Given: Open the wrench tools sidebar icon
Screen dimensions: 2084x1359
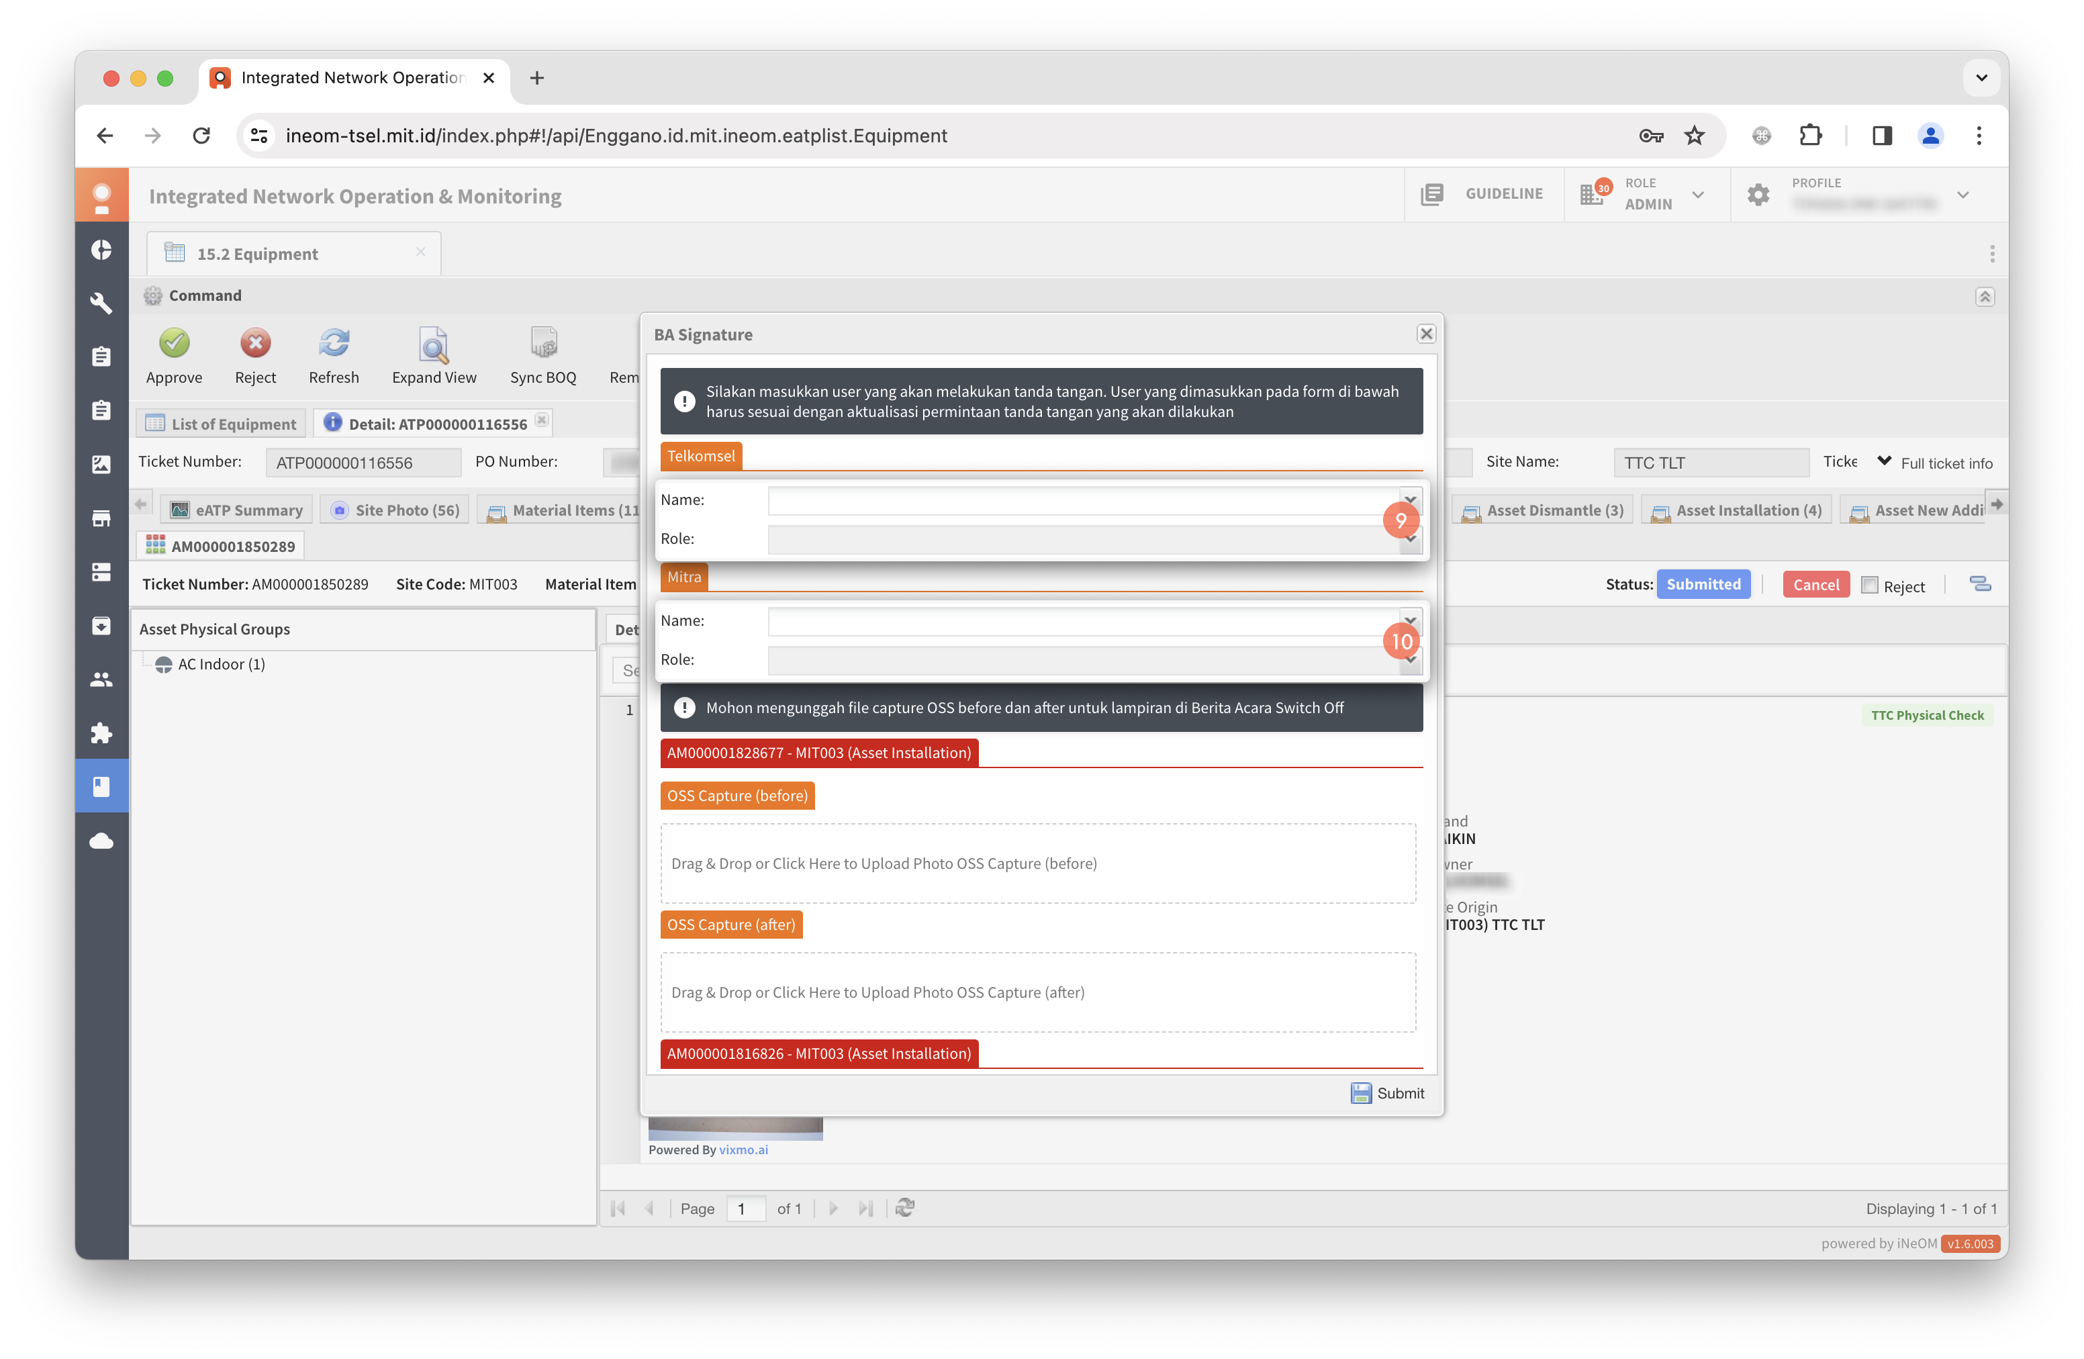Looking at the screenshot, I should coord(101,303).
